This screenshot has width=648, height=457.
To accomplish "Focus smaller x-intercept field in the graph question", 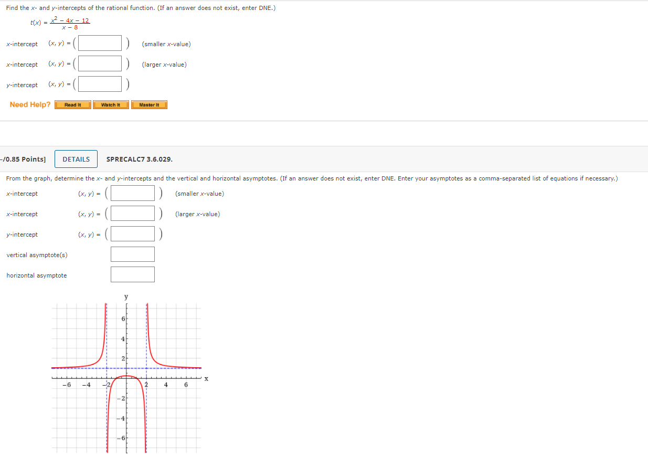I will tap(132, 194).
